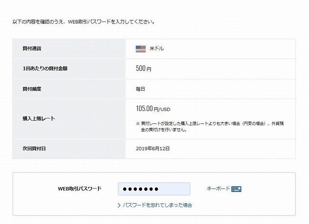Click the 購入上限レート row label
This screenshot has height=224, width=309.
[39, 119]
